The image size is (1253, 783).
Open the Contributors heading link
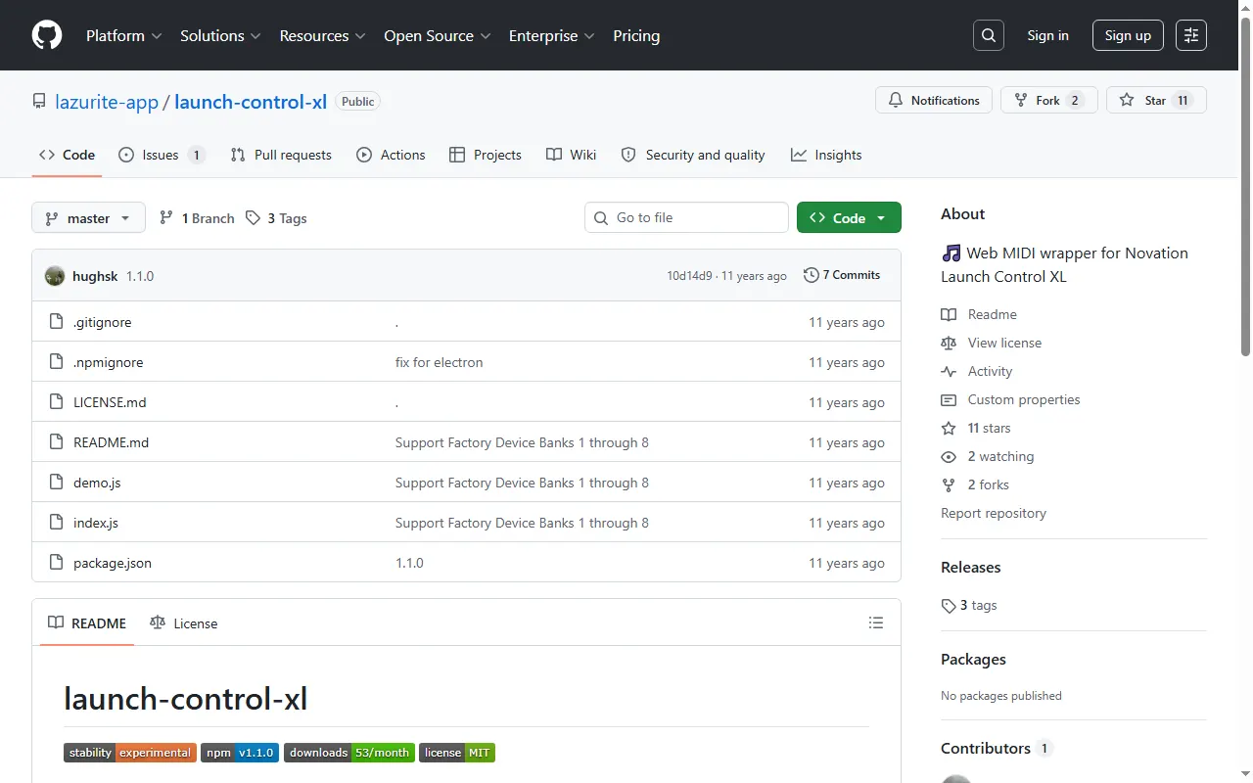[x=995, y=748]
